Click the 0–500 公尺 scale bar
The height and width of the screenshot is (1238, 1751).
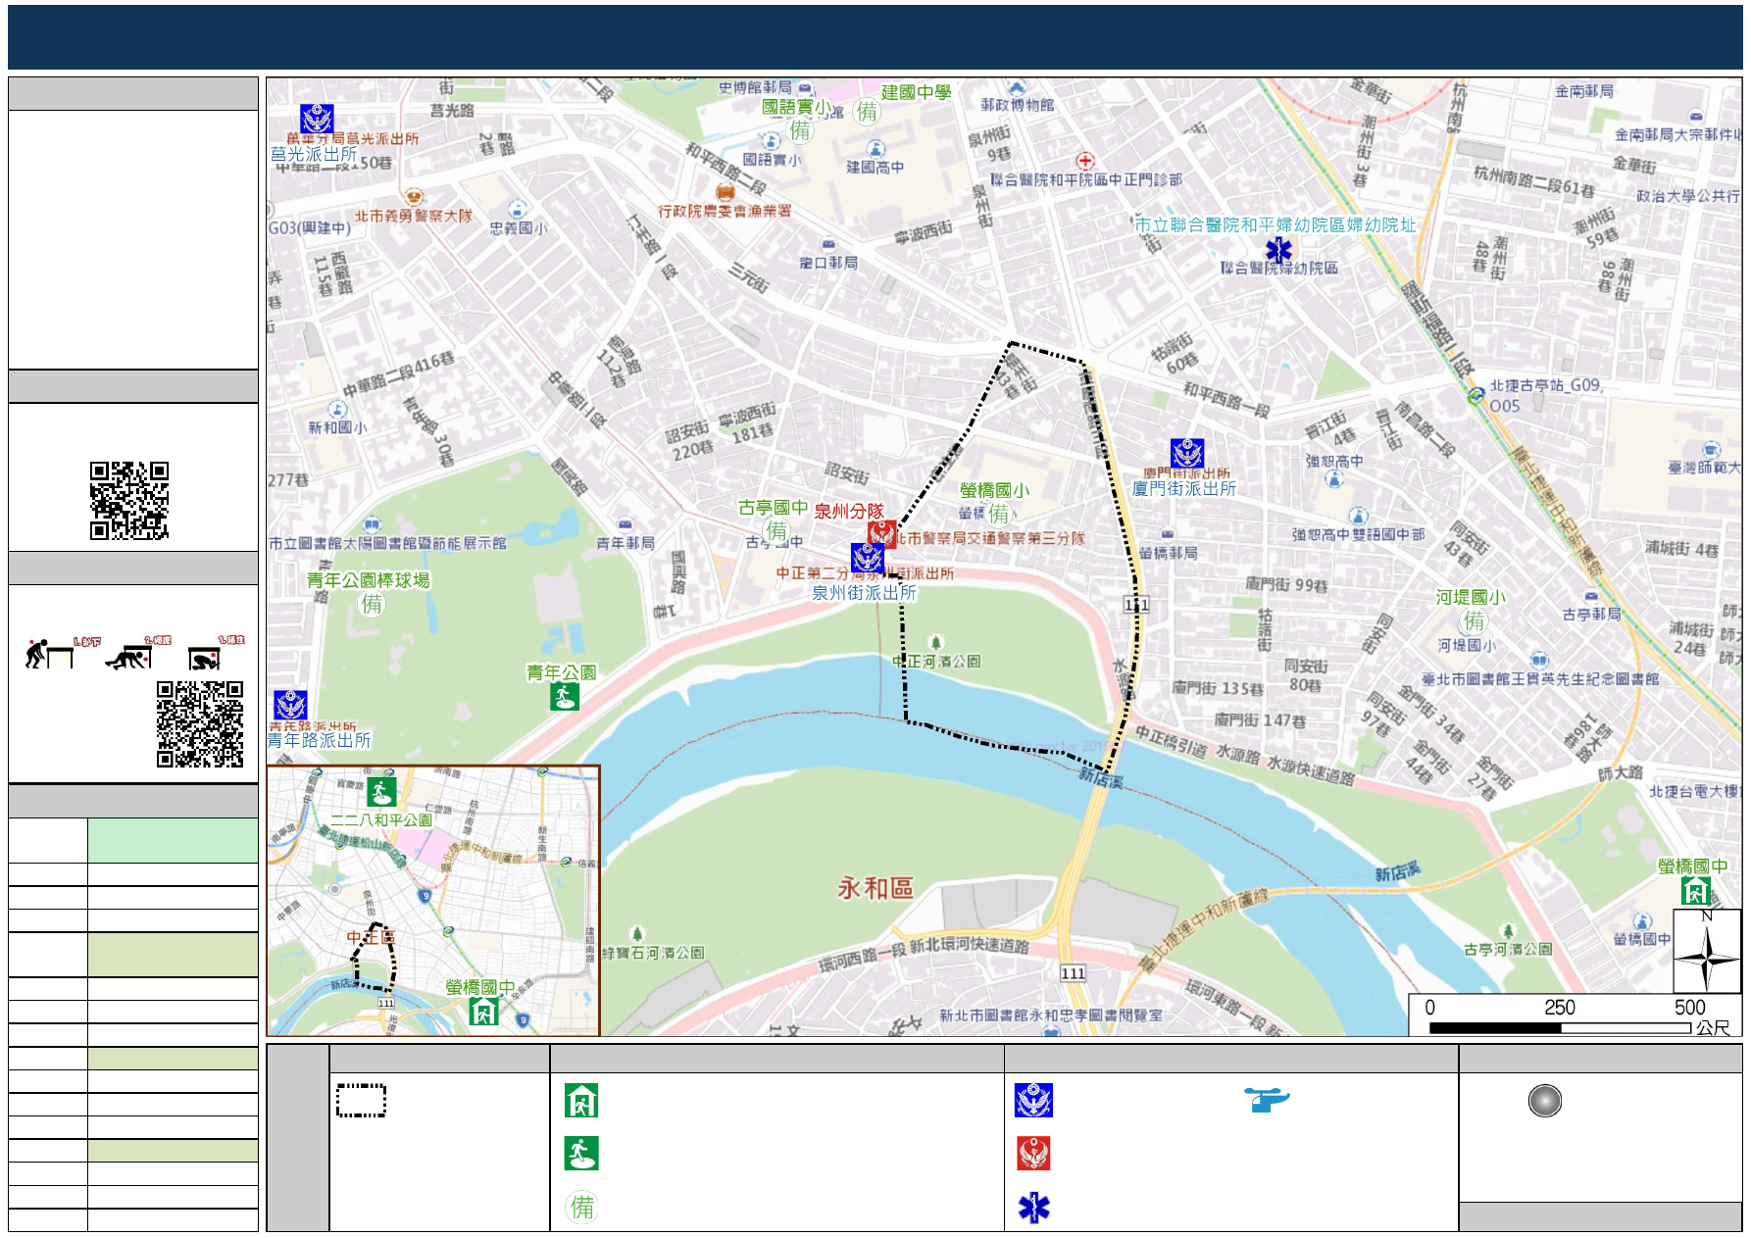1576,1015
